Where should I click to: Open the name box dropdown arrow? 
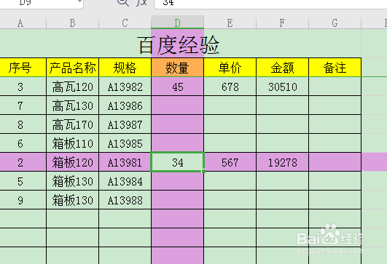pyautogui.click(x=79, y=1)
